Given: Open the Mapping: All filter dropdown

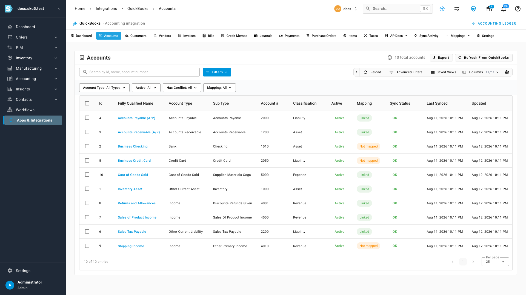Looking at the screenshot, I should point(219,88).
